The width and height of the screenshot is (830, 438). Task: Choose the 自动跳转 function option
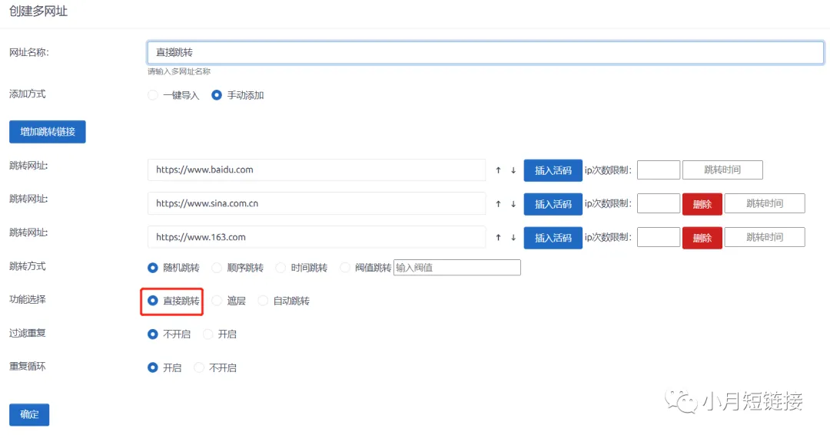click(x=264, y=301)
